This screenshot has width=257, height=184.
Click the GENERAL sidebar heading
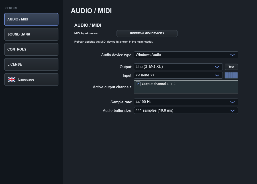pos(11,8)
